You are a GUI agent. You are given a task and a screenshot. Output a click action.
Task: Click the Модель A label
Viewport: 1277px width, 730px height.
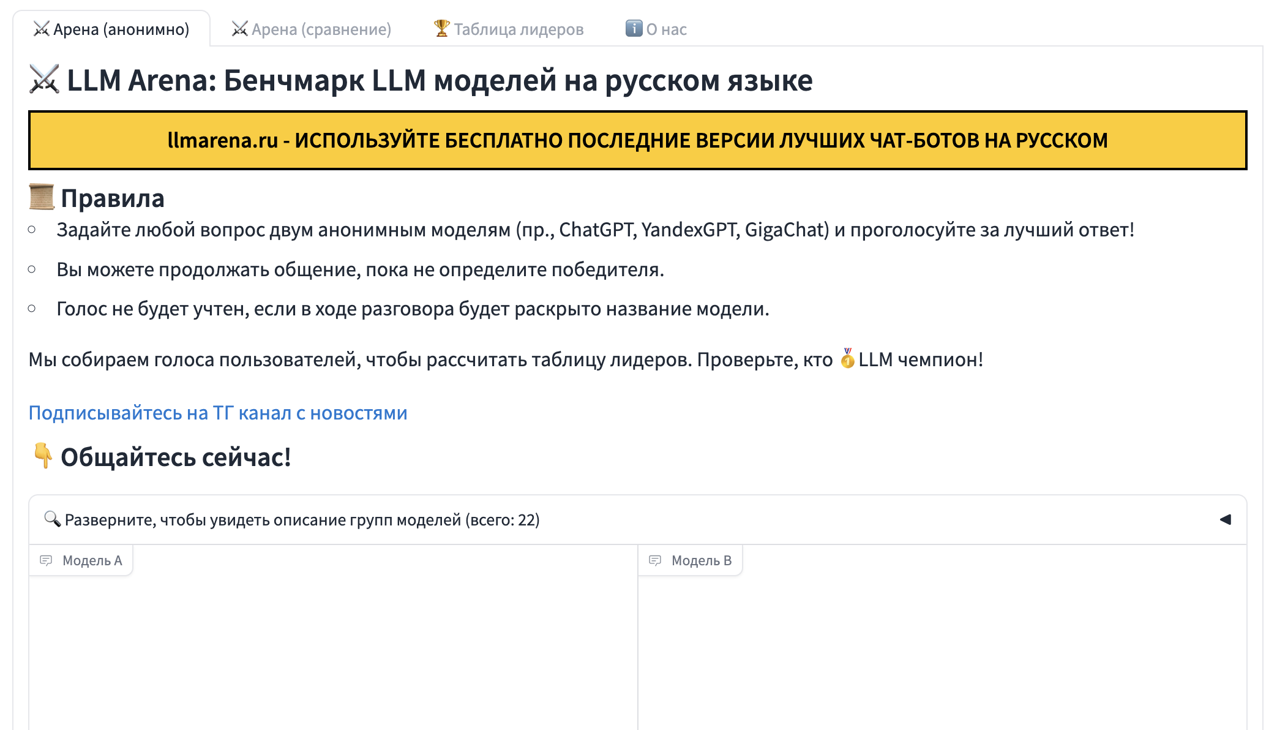point(92,560)
